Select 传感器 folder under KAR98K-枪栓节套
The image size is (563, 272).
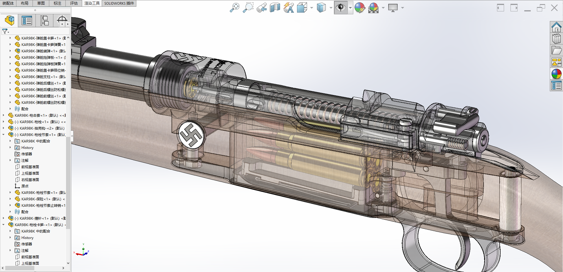point(27,154)
